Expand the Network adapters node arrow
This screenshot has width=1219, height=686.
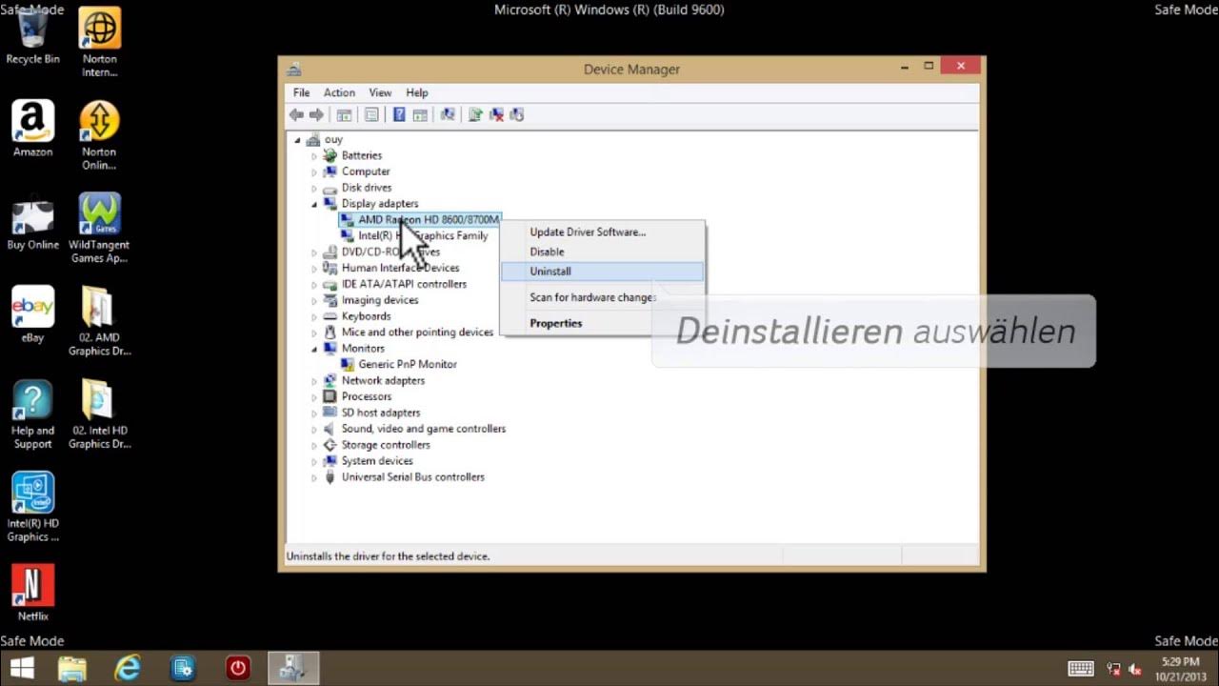tap(314, 380)
